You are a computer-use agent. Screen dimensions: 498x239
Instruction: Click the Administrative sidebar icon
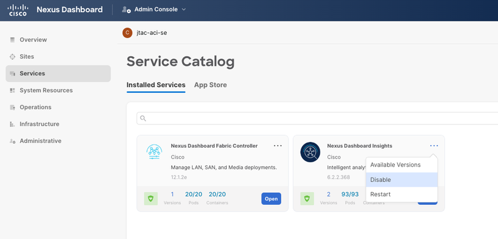[x=12, y=141]
